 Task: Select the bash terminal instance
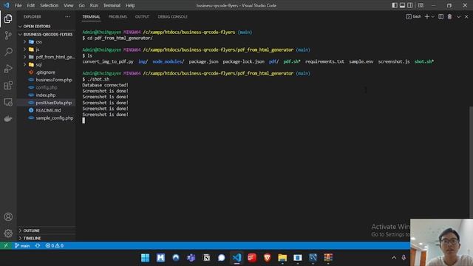pyautogui.click(x=414, y=16)
